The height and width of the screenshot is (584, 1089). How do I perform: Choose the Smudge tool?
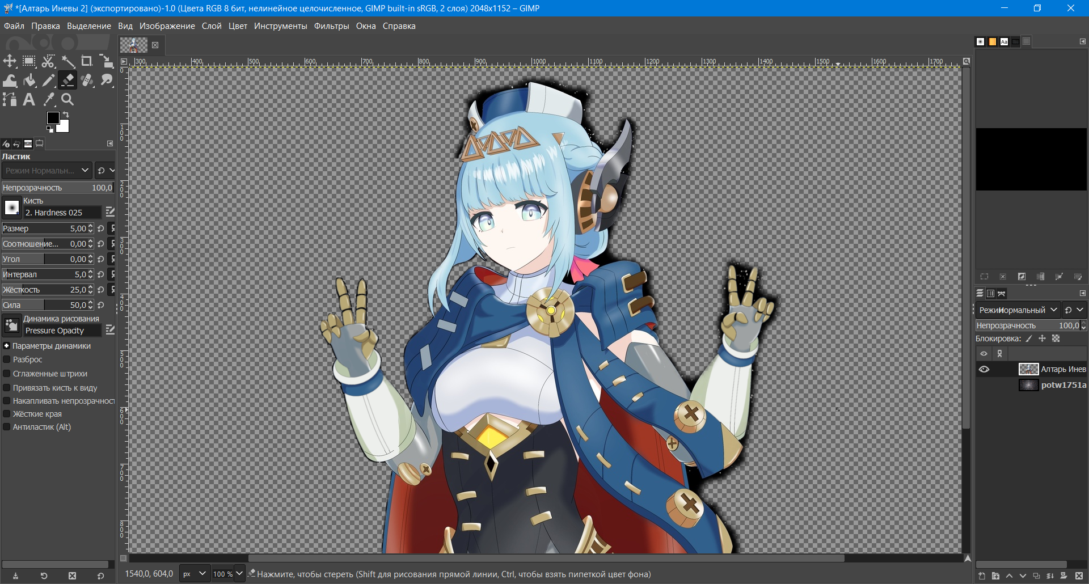click(x=106, y=81)
